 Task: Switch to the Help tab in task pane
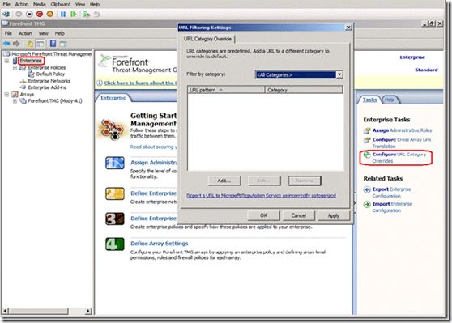tap(390, 100)
